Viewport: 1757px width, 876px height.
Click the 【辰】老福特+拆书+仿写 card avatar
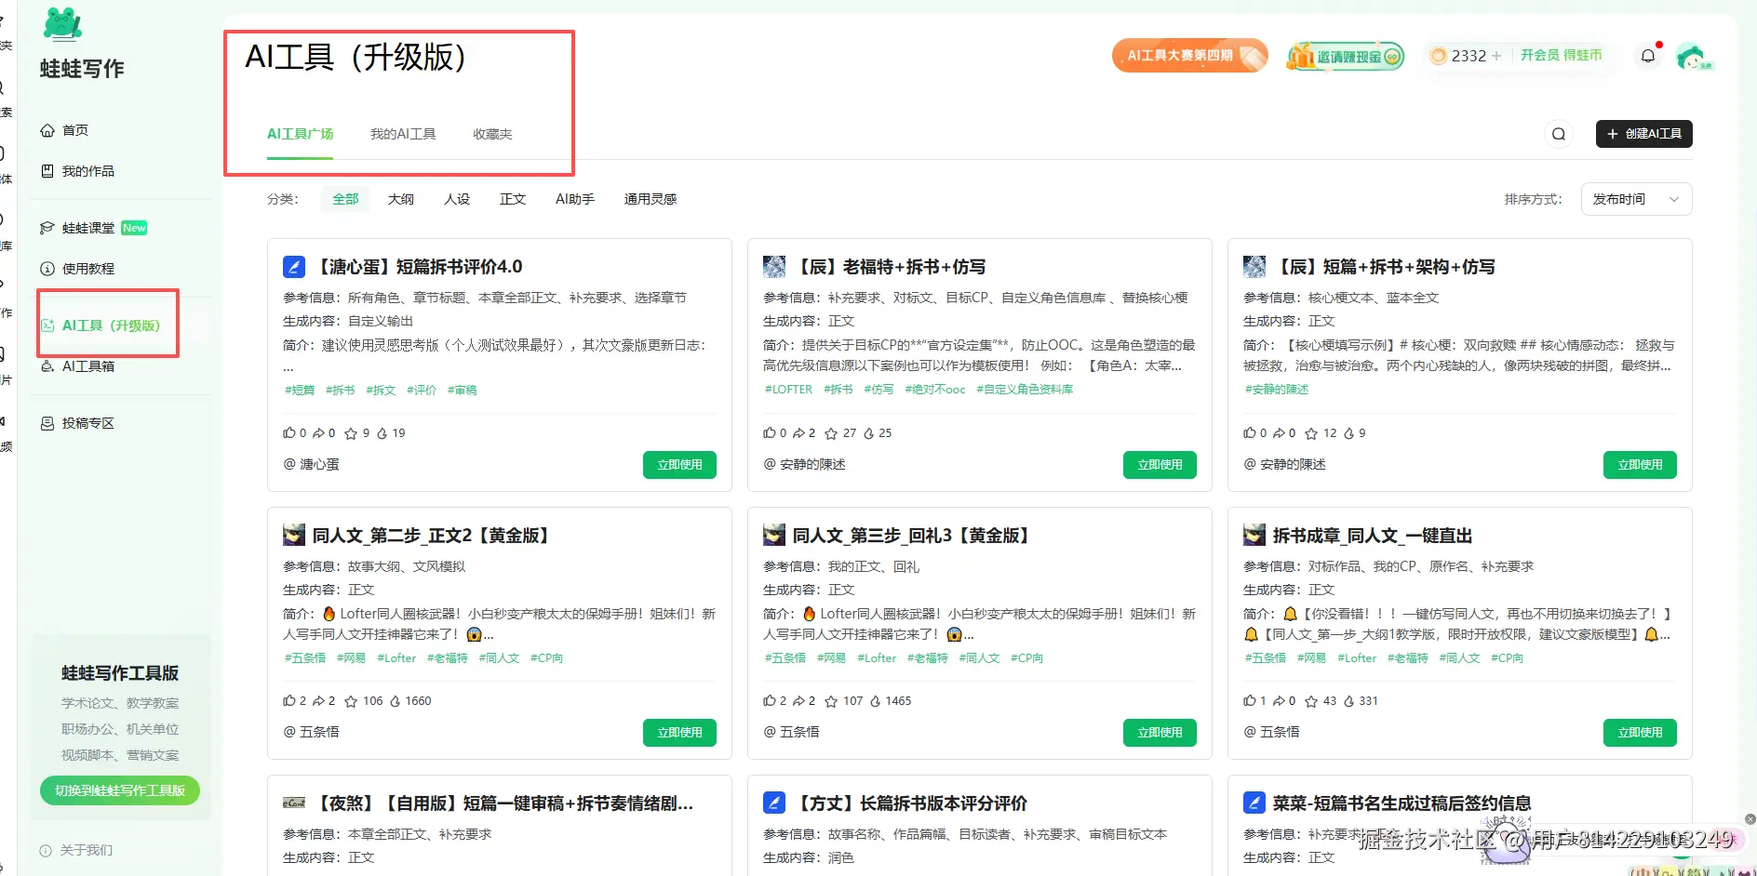click(774, 267)
